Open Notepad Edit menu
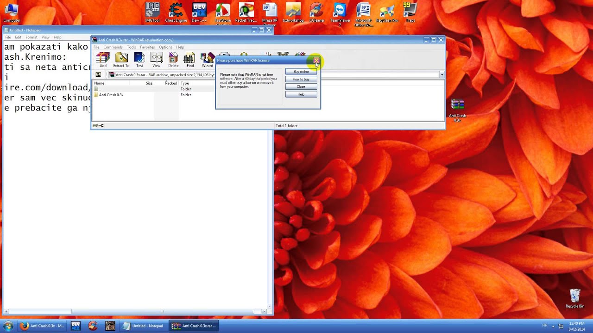 (18, 37)
